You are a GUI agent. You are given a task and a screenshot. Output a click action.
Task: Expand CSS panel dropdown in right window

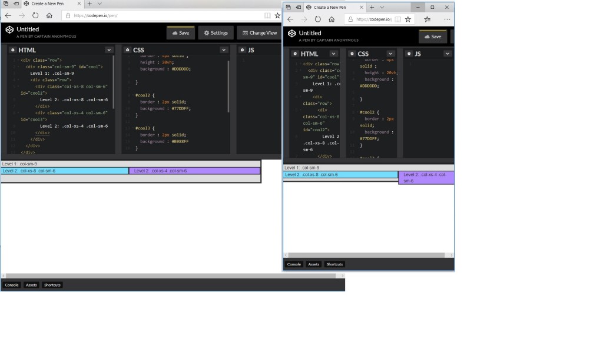point(390,54)
